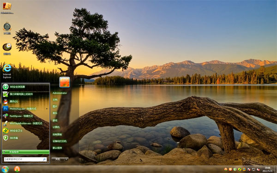Click the Windows Start orb

click(x=5, y=169)
